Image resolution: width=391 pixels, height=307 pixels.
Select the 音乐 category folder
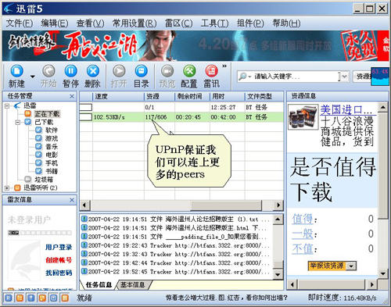(52, 146)
